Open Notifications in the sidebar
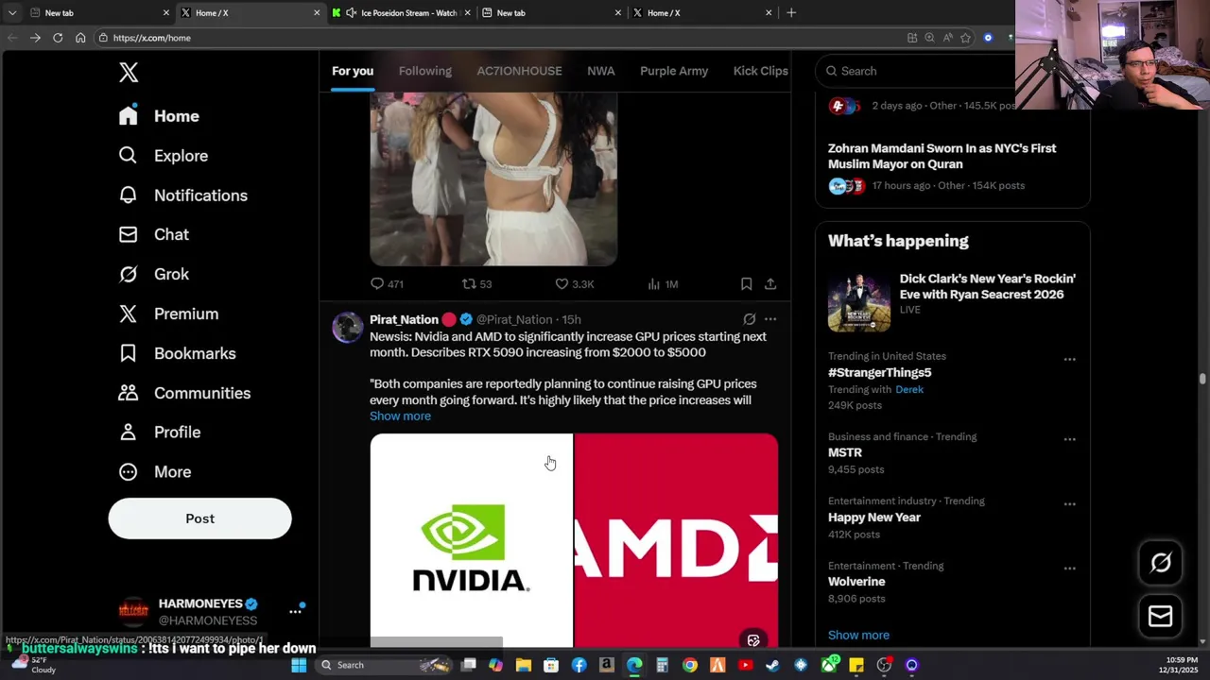The image size is (1210, 680). [182, 195]
